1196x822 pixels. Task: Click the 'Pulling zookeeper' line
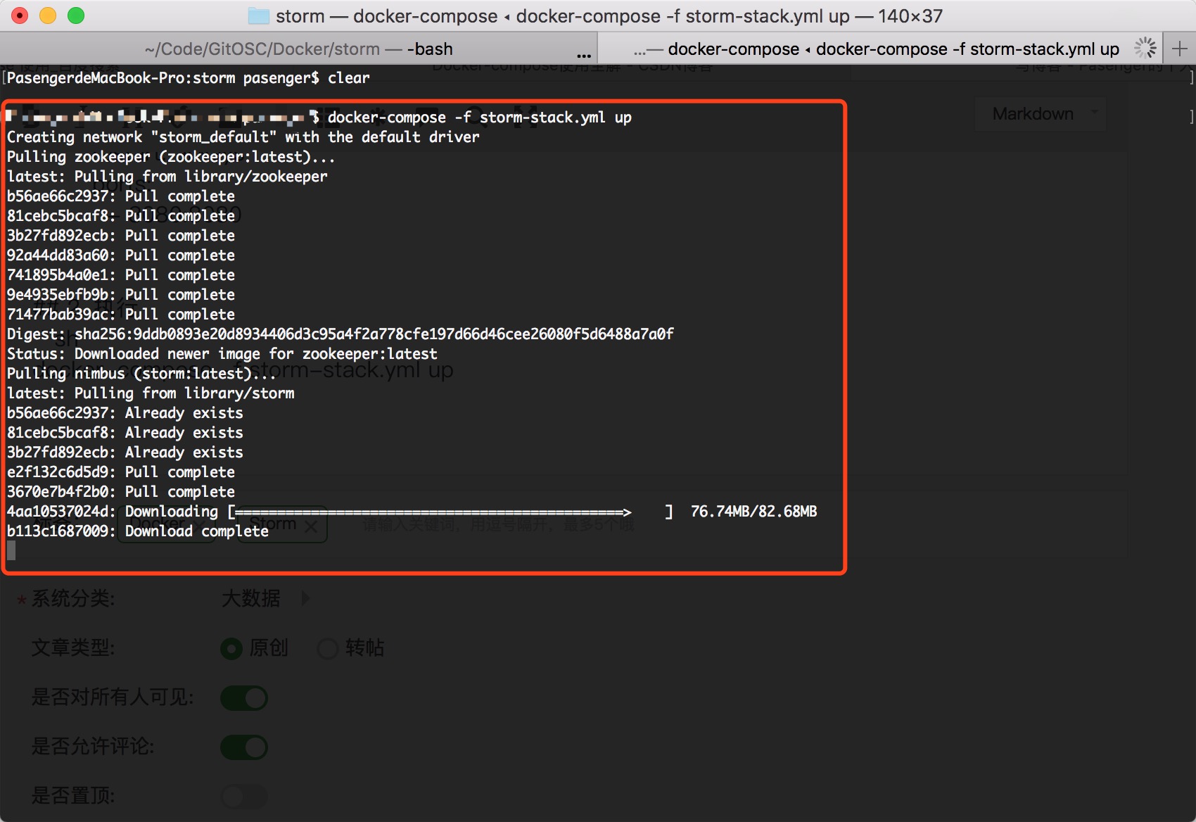[171, 157]
